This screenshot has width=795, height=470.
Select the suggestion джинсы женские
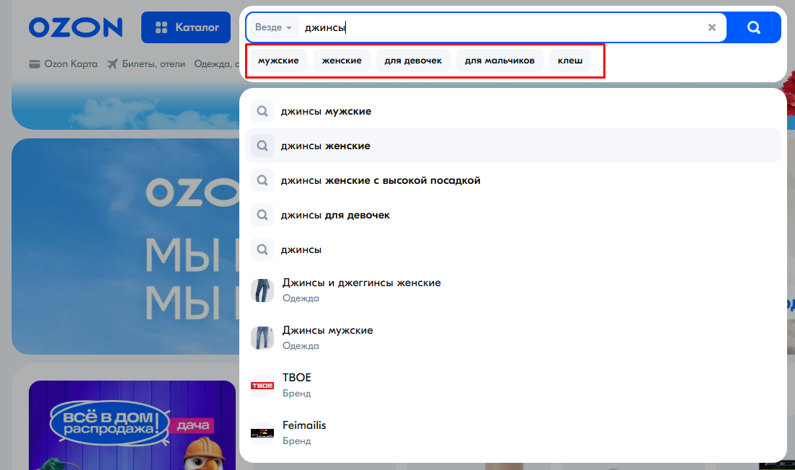coord(513,146)
